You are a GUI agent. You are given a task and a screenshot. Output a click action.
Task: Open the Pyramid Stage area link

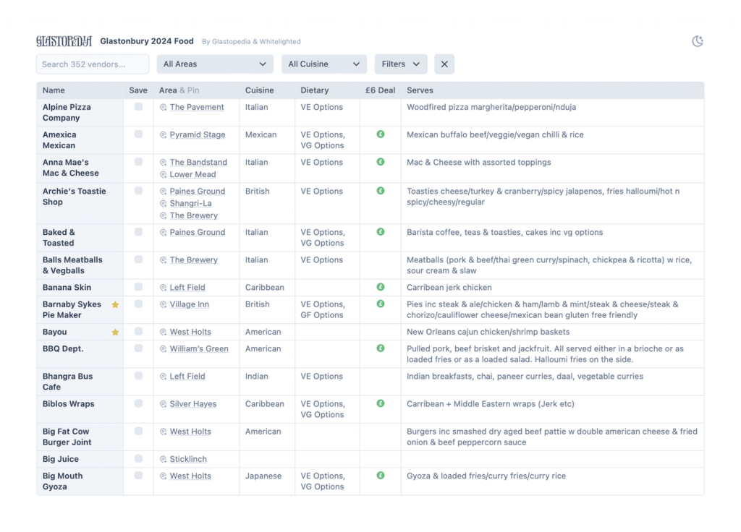coord(198,134)
